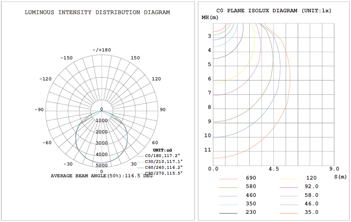Click the MH(m) axis label
The height and width of the screenshot is (222, 351).
click(210, 17)
